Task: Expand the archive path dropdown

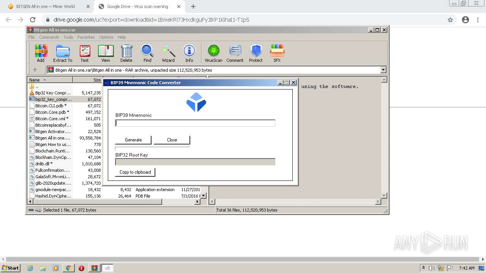Action: pos(383,70)
